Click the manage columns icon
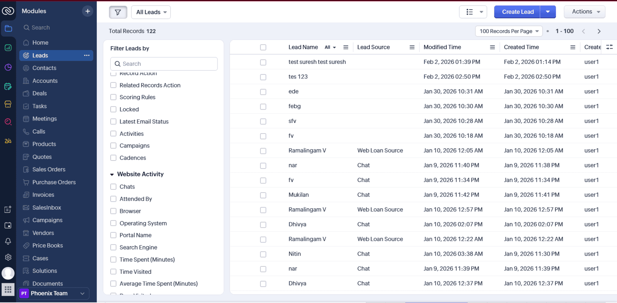 609,47
